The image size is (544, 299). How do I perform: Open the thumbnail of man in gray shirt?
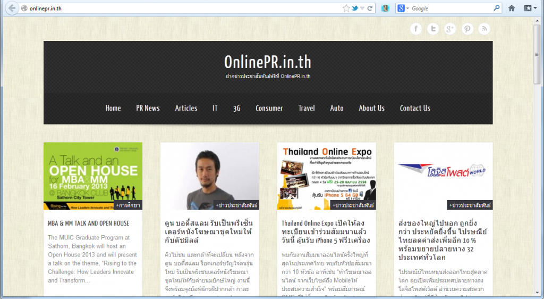209,176
